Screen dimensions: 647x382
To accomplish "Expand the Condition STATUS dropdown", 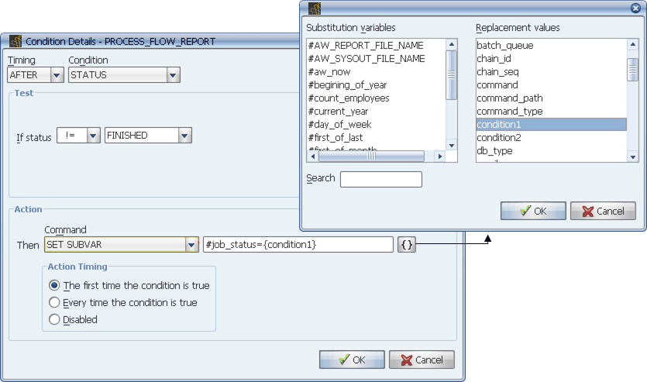I will pos(174,75).
